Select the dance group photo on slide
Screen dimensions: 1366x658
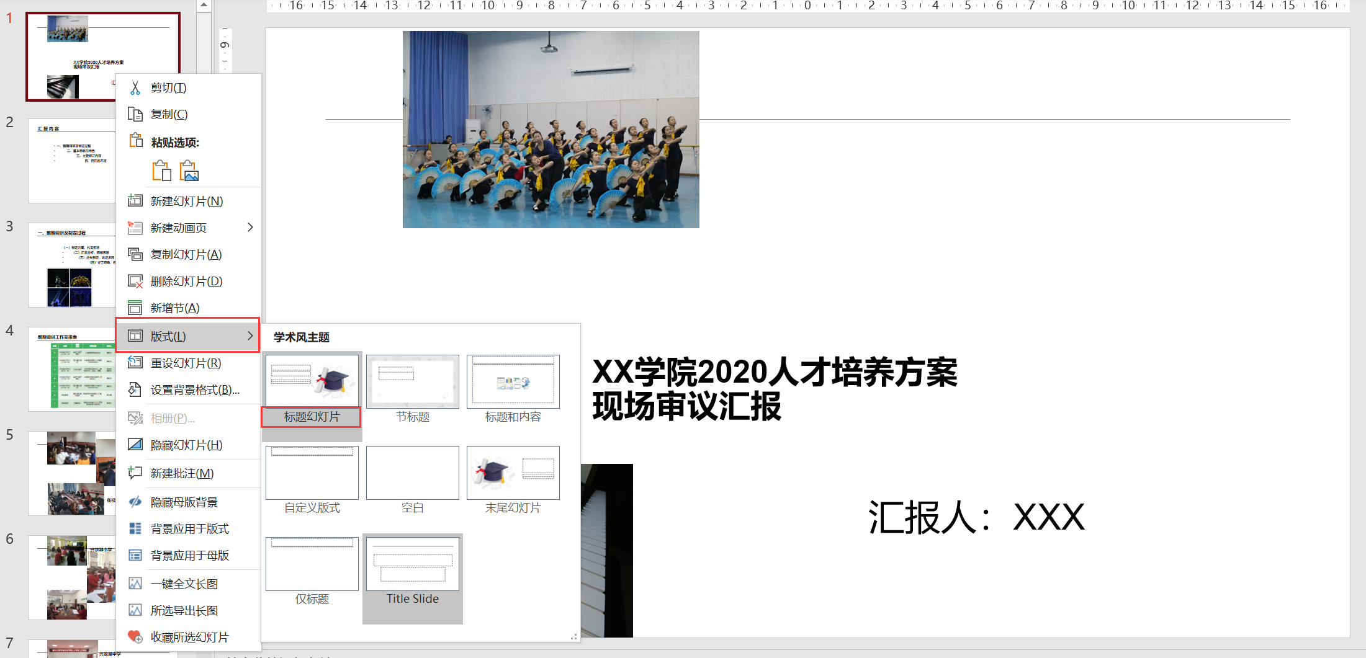click(551, 130)
